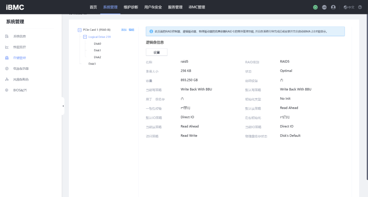Click the default IO policy Direct IO

(x=187, y=117)
